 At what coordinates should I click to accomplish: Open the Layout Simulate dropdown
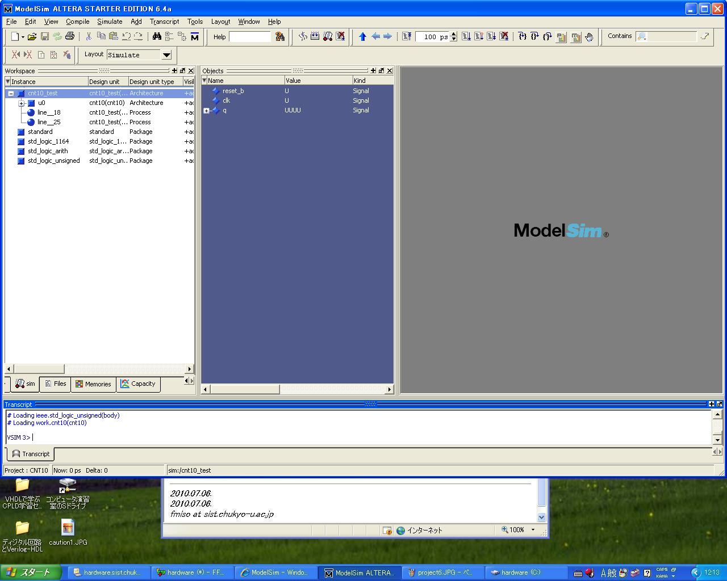point(166,55)
